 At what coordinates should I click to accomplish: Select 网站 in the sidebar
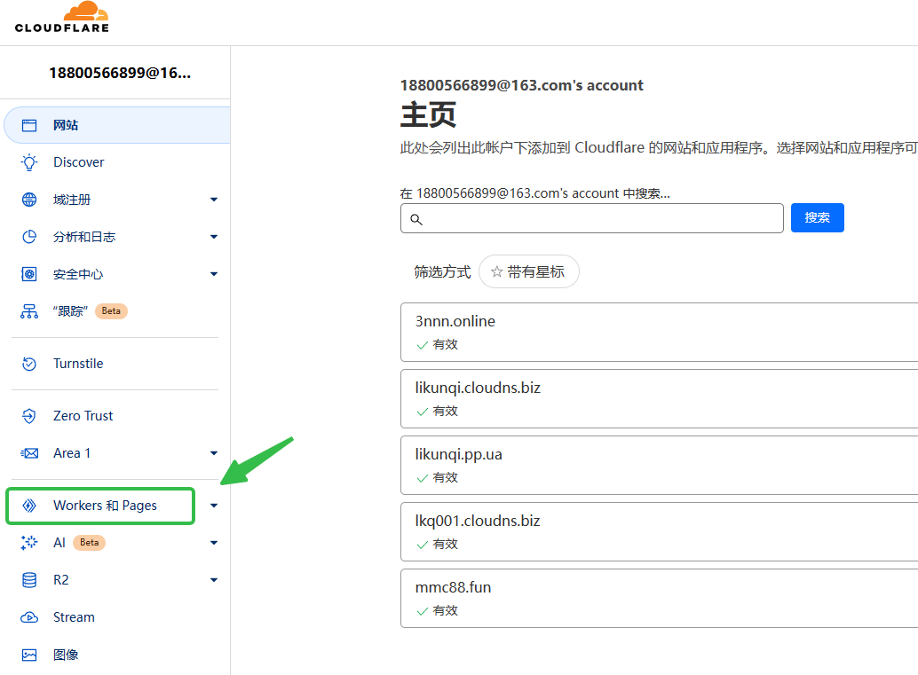click(x=66, y=125)
